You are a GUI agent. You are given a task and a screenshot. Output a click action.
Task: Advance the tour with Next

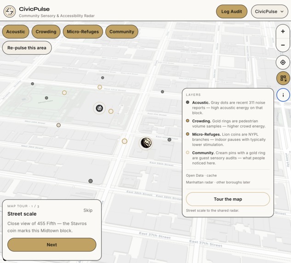coord(52,245)
